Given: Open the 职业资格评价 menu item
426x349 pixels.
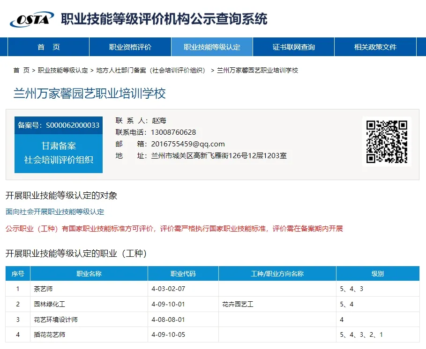Looking at the screenshot, I should (x=129, y=47).
